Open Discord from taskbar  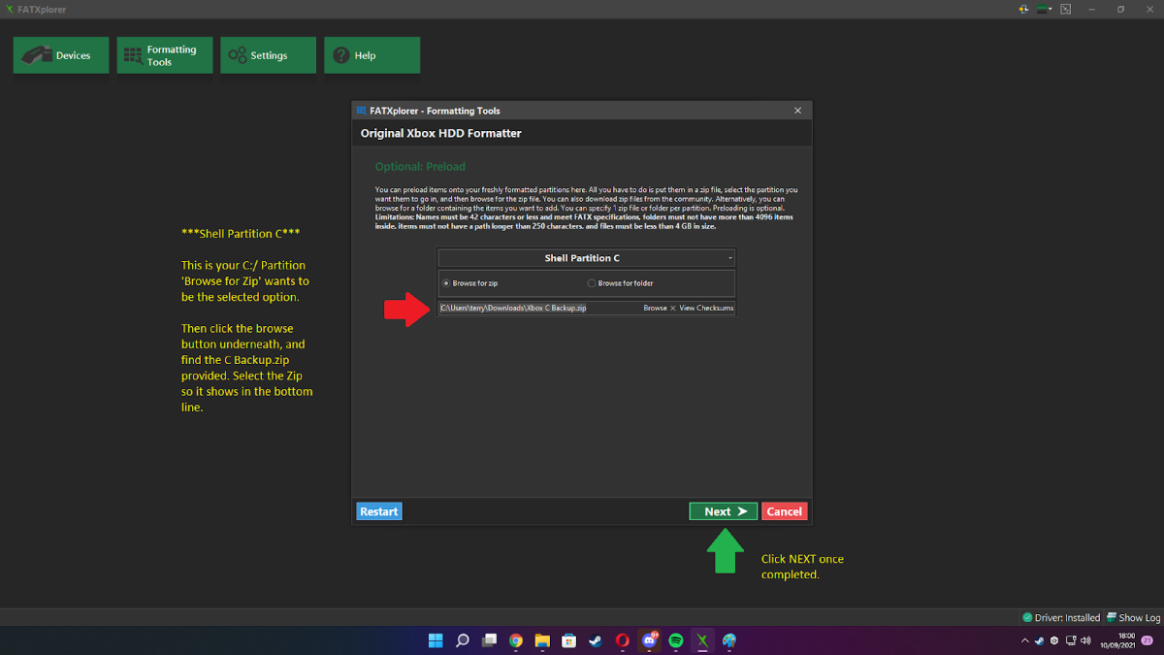pyautogui.click(x=649, y=640)
